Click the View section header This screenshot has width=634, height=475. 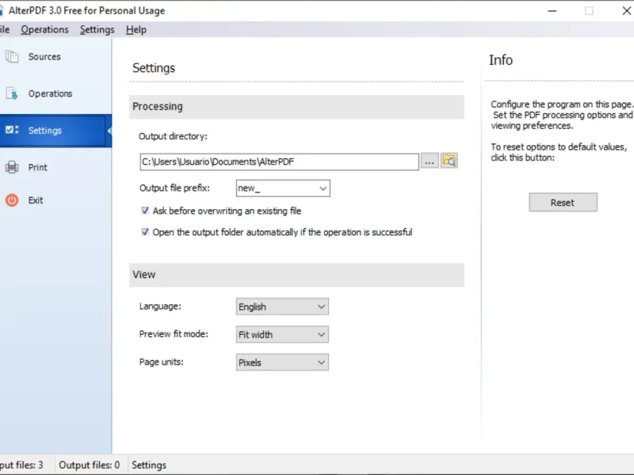point(296,275)
